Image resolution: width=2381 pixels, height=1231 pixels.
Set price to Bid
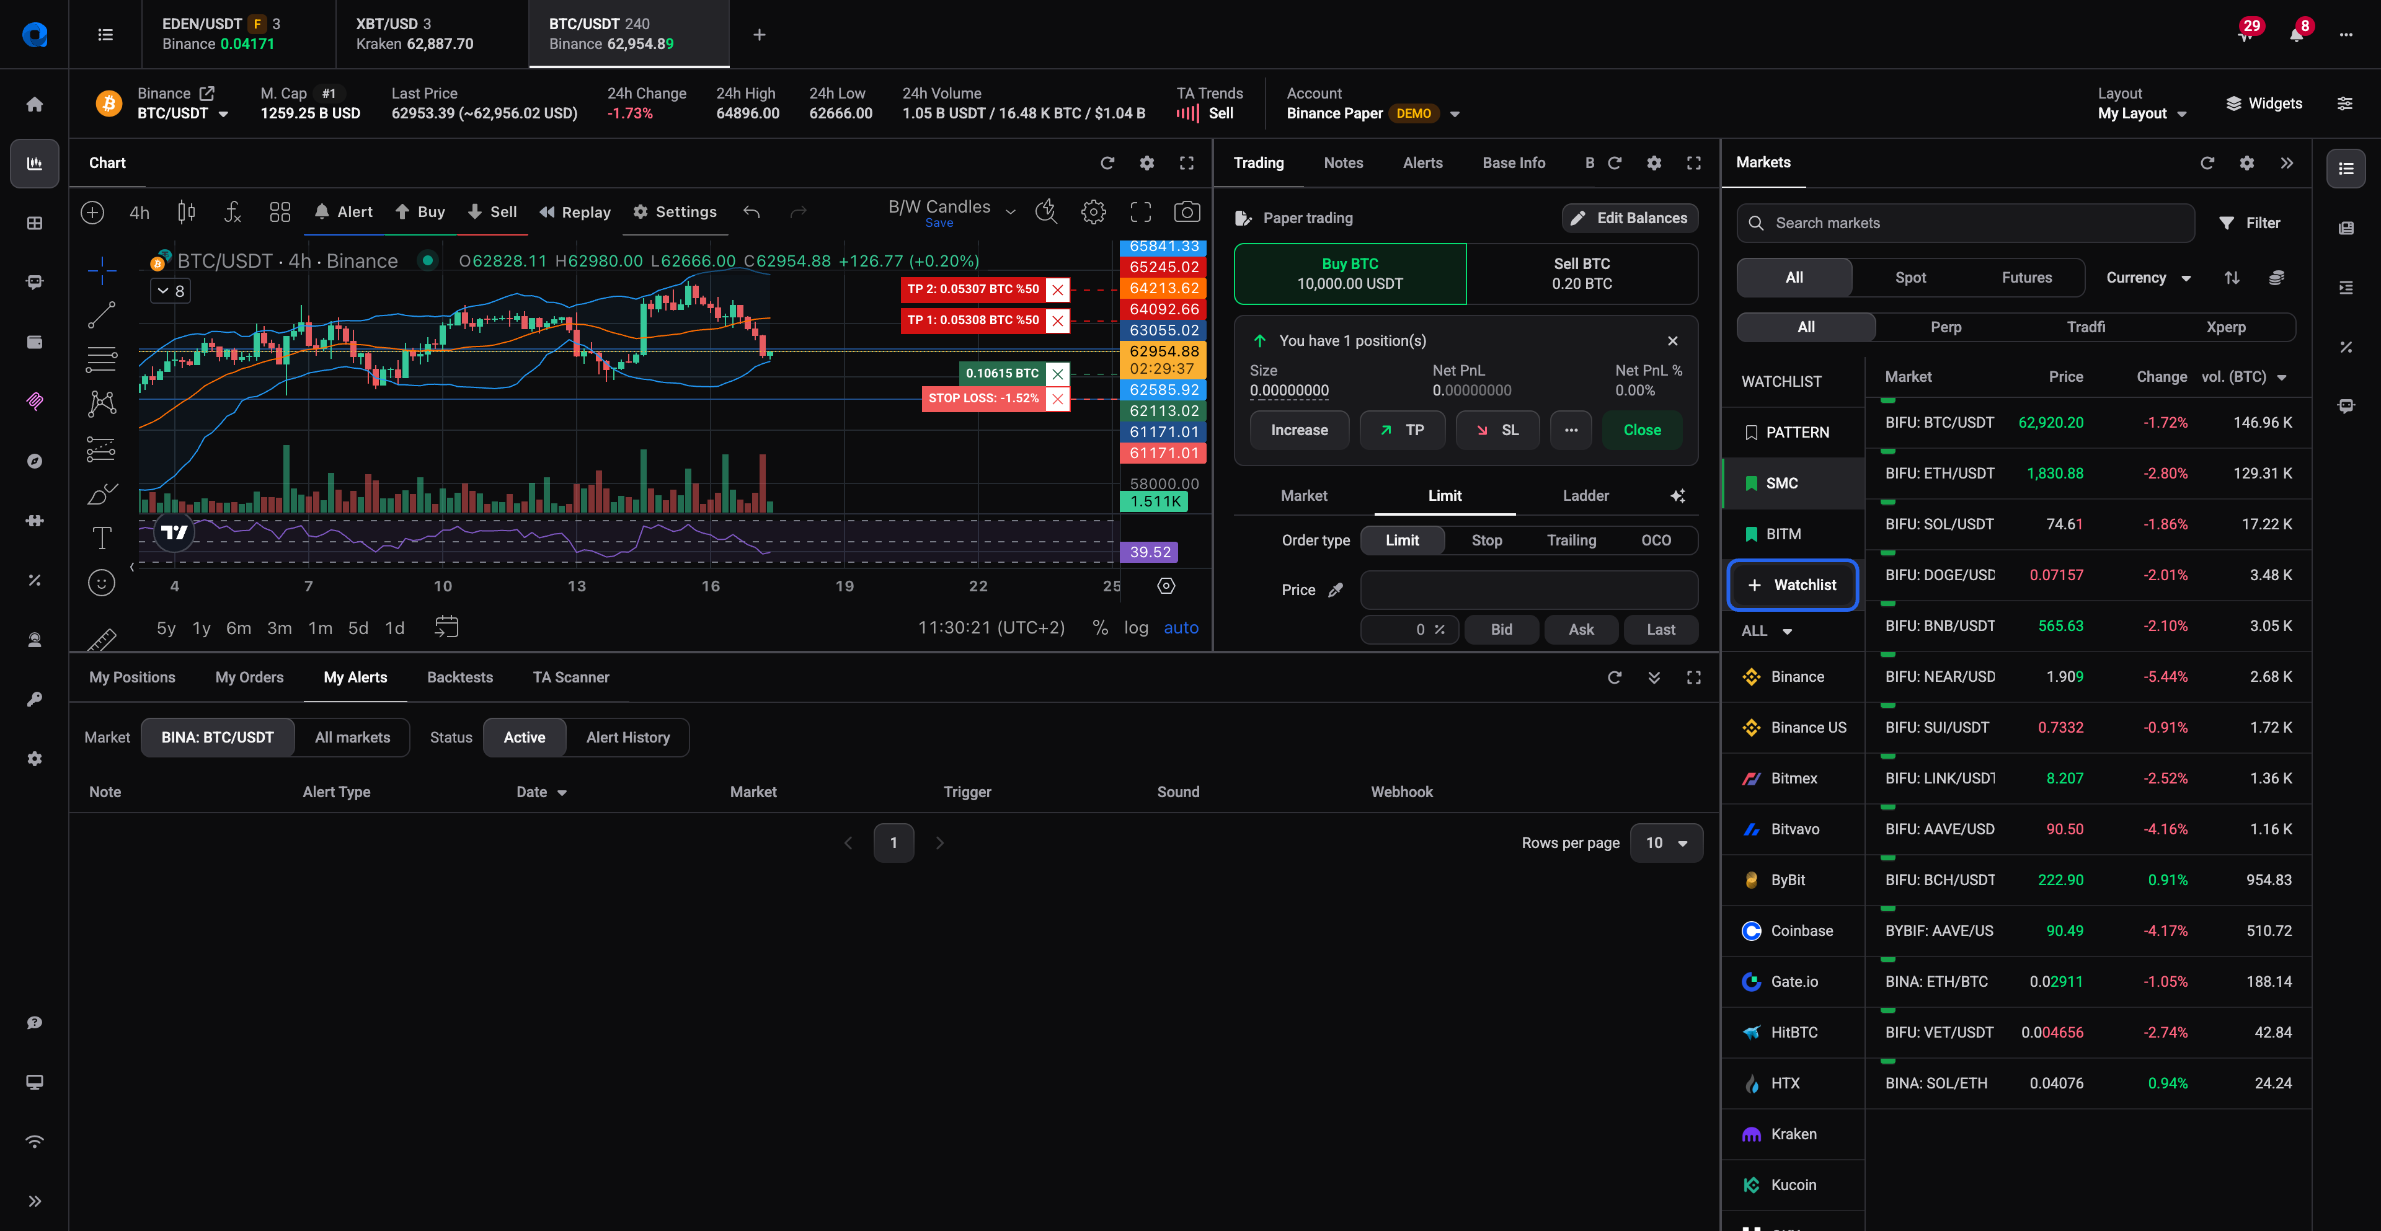point(1501,629)
